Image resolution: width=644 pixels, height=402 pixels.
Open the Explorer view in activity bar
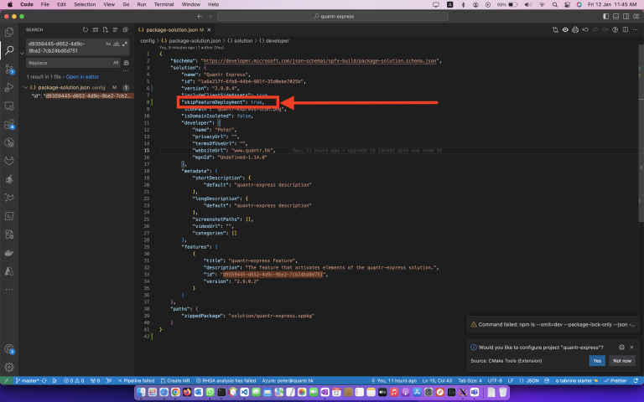9,32
